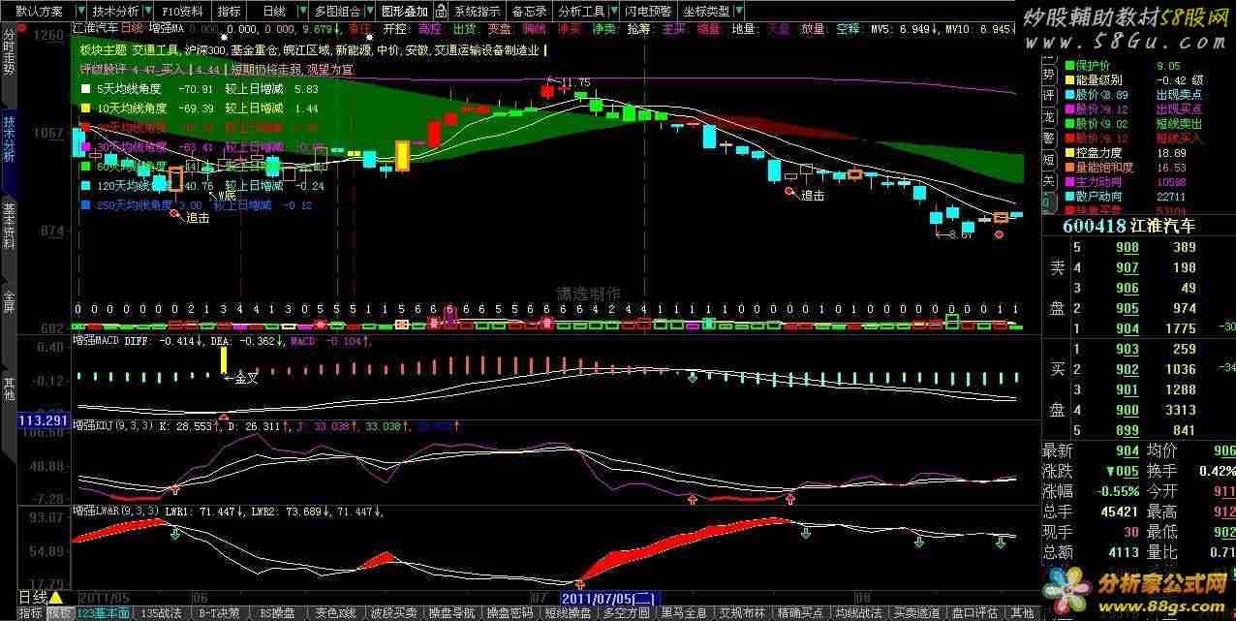Open the 技术分析 toolbar button
The width and height of the screenshot is (1236, 621).
point(113,12)
